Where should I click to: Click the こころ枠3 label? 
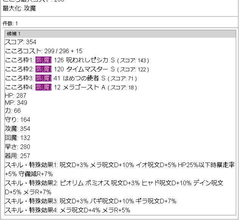click(x=19, y=78)
